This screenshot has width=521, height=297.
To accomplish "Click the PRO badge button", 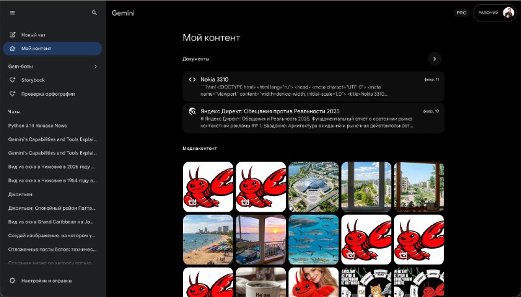I will [461, 13].
